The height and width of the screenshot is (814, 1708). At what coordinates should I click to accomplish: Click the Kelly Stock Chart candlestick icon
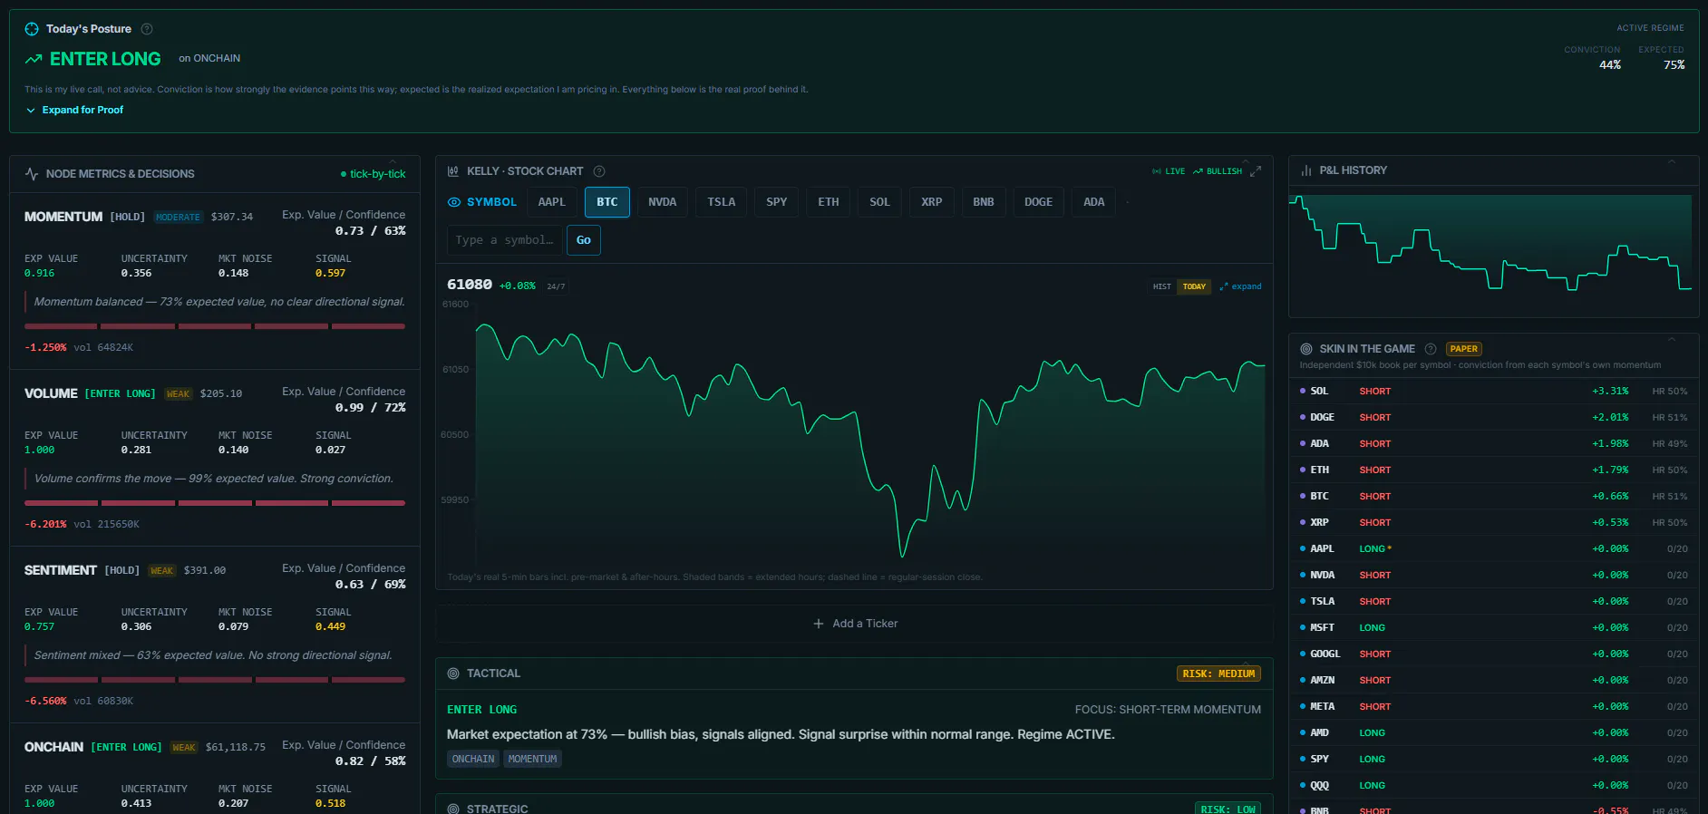point(453,171)
